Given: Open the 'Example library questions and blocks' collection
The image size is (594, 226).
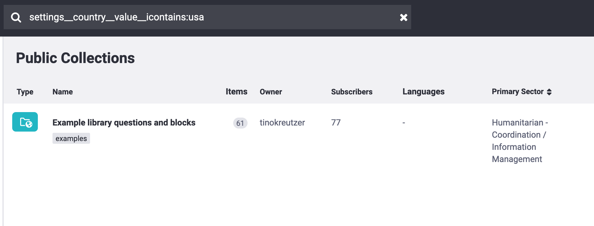Looking at the screenshot, I should (124, 122).
